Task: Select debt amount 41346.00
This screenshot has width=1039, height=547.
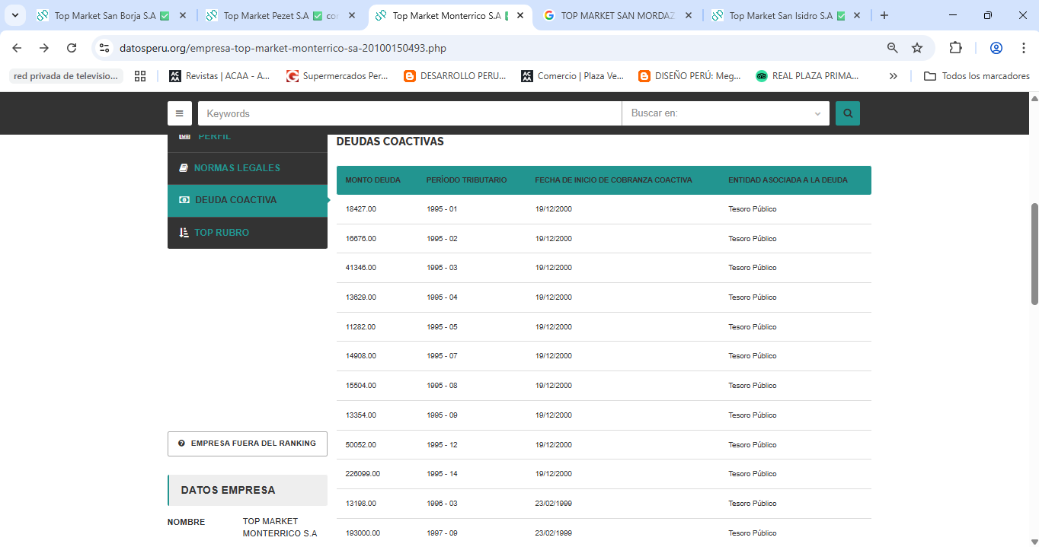Action: pyautogui.click(x=360, y=268)
